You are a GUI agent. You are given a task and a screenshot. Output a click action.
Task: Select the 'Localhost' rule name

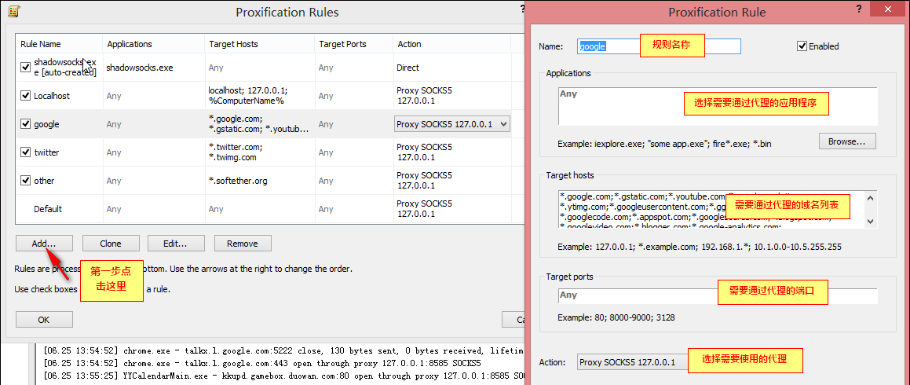(52, 96)
